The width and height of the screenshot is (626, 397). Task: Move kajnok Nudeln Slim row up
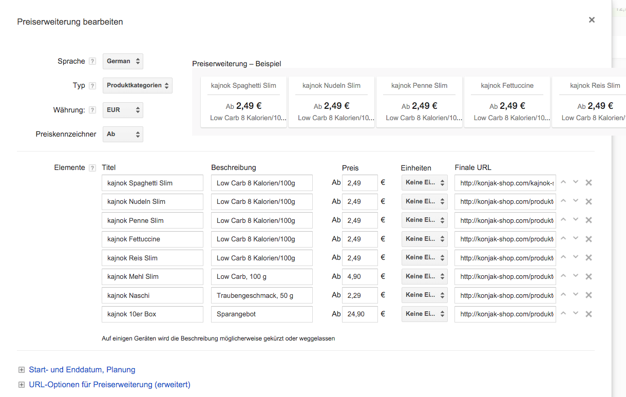(x=563, y=201)
